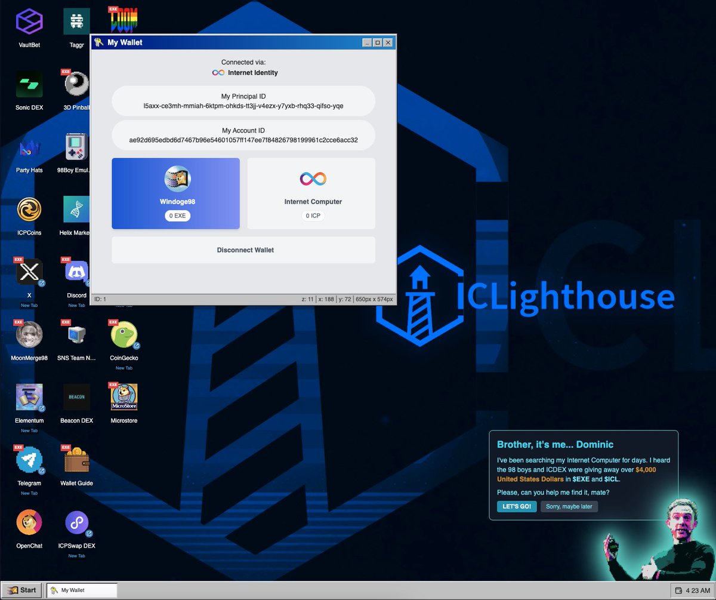Launch the 98Boy Emulator icon
Viewport: 716px width, 600px height.
76,147
